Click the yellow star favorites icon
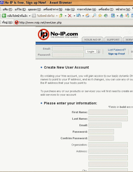 (x=100, y=16)
